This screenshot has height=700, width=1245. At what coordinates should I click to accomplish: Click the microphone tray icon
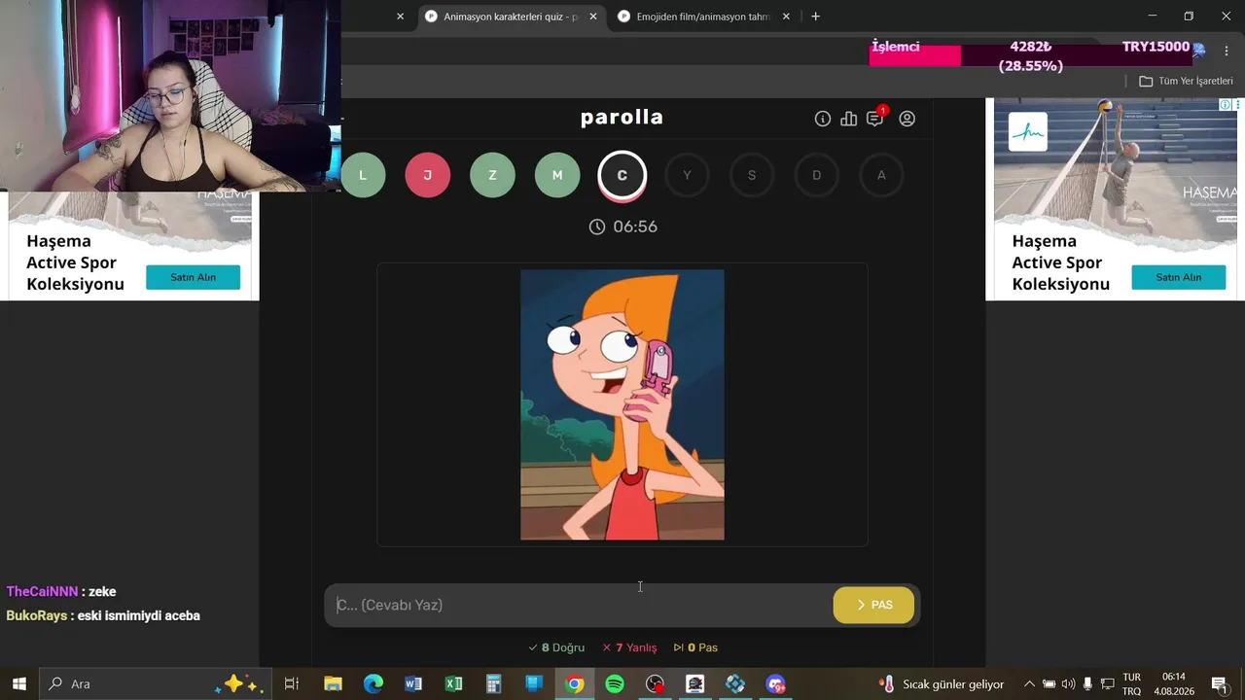(1087, 683)
